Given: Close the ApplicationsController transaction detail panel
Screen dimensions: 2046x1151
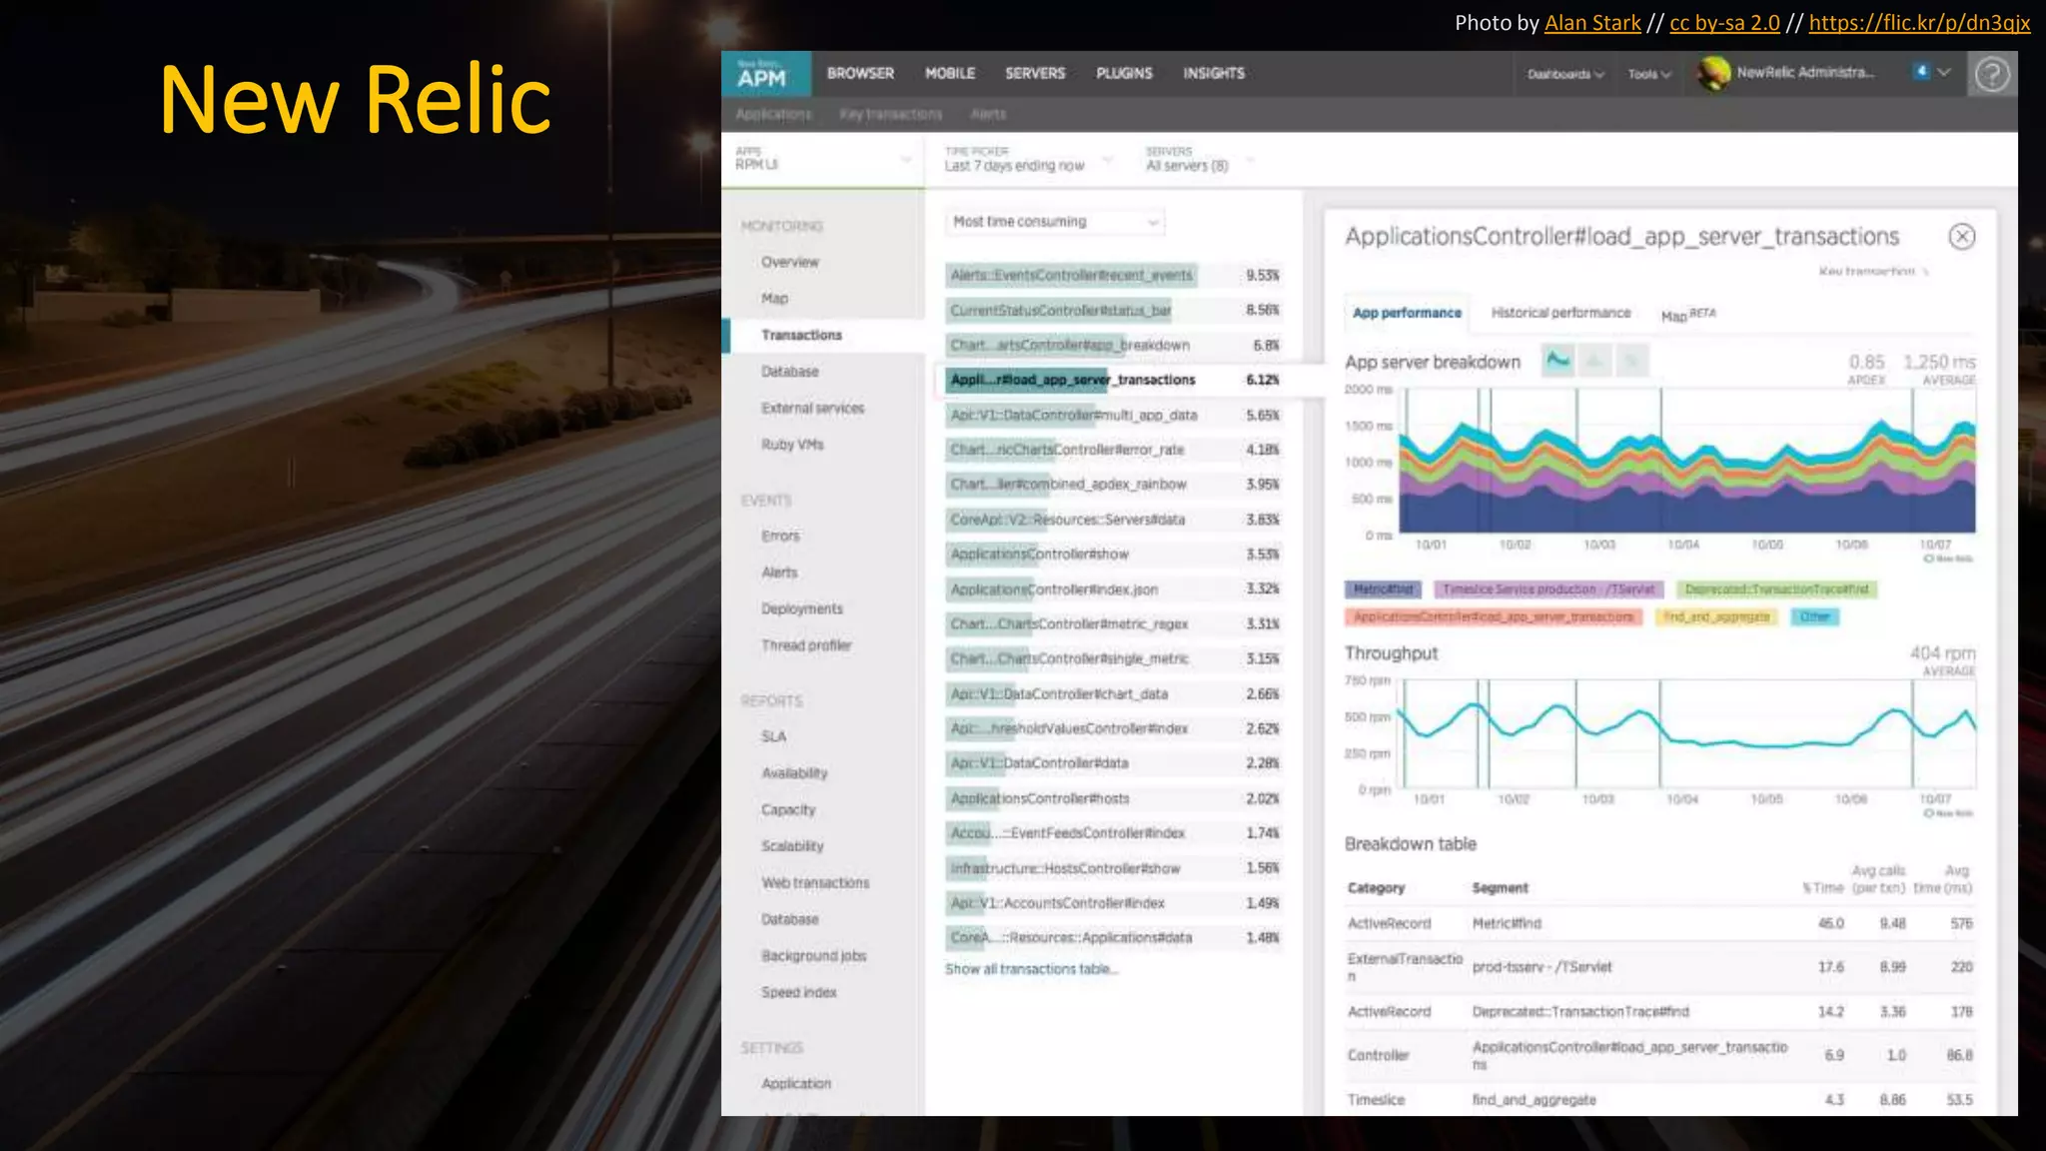Looking at the screenshot, I should pyautogui.click(x=1962, y=237).
